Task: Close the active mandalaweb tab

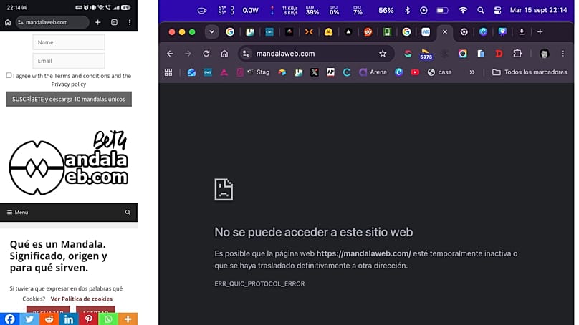Action: pyautogui.click(x=445, y=32)
